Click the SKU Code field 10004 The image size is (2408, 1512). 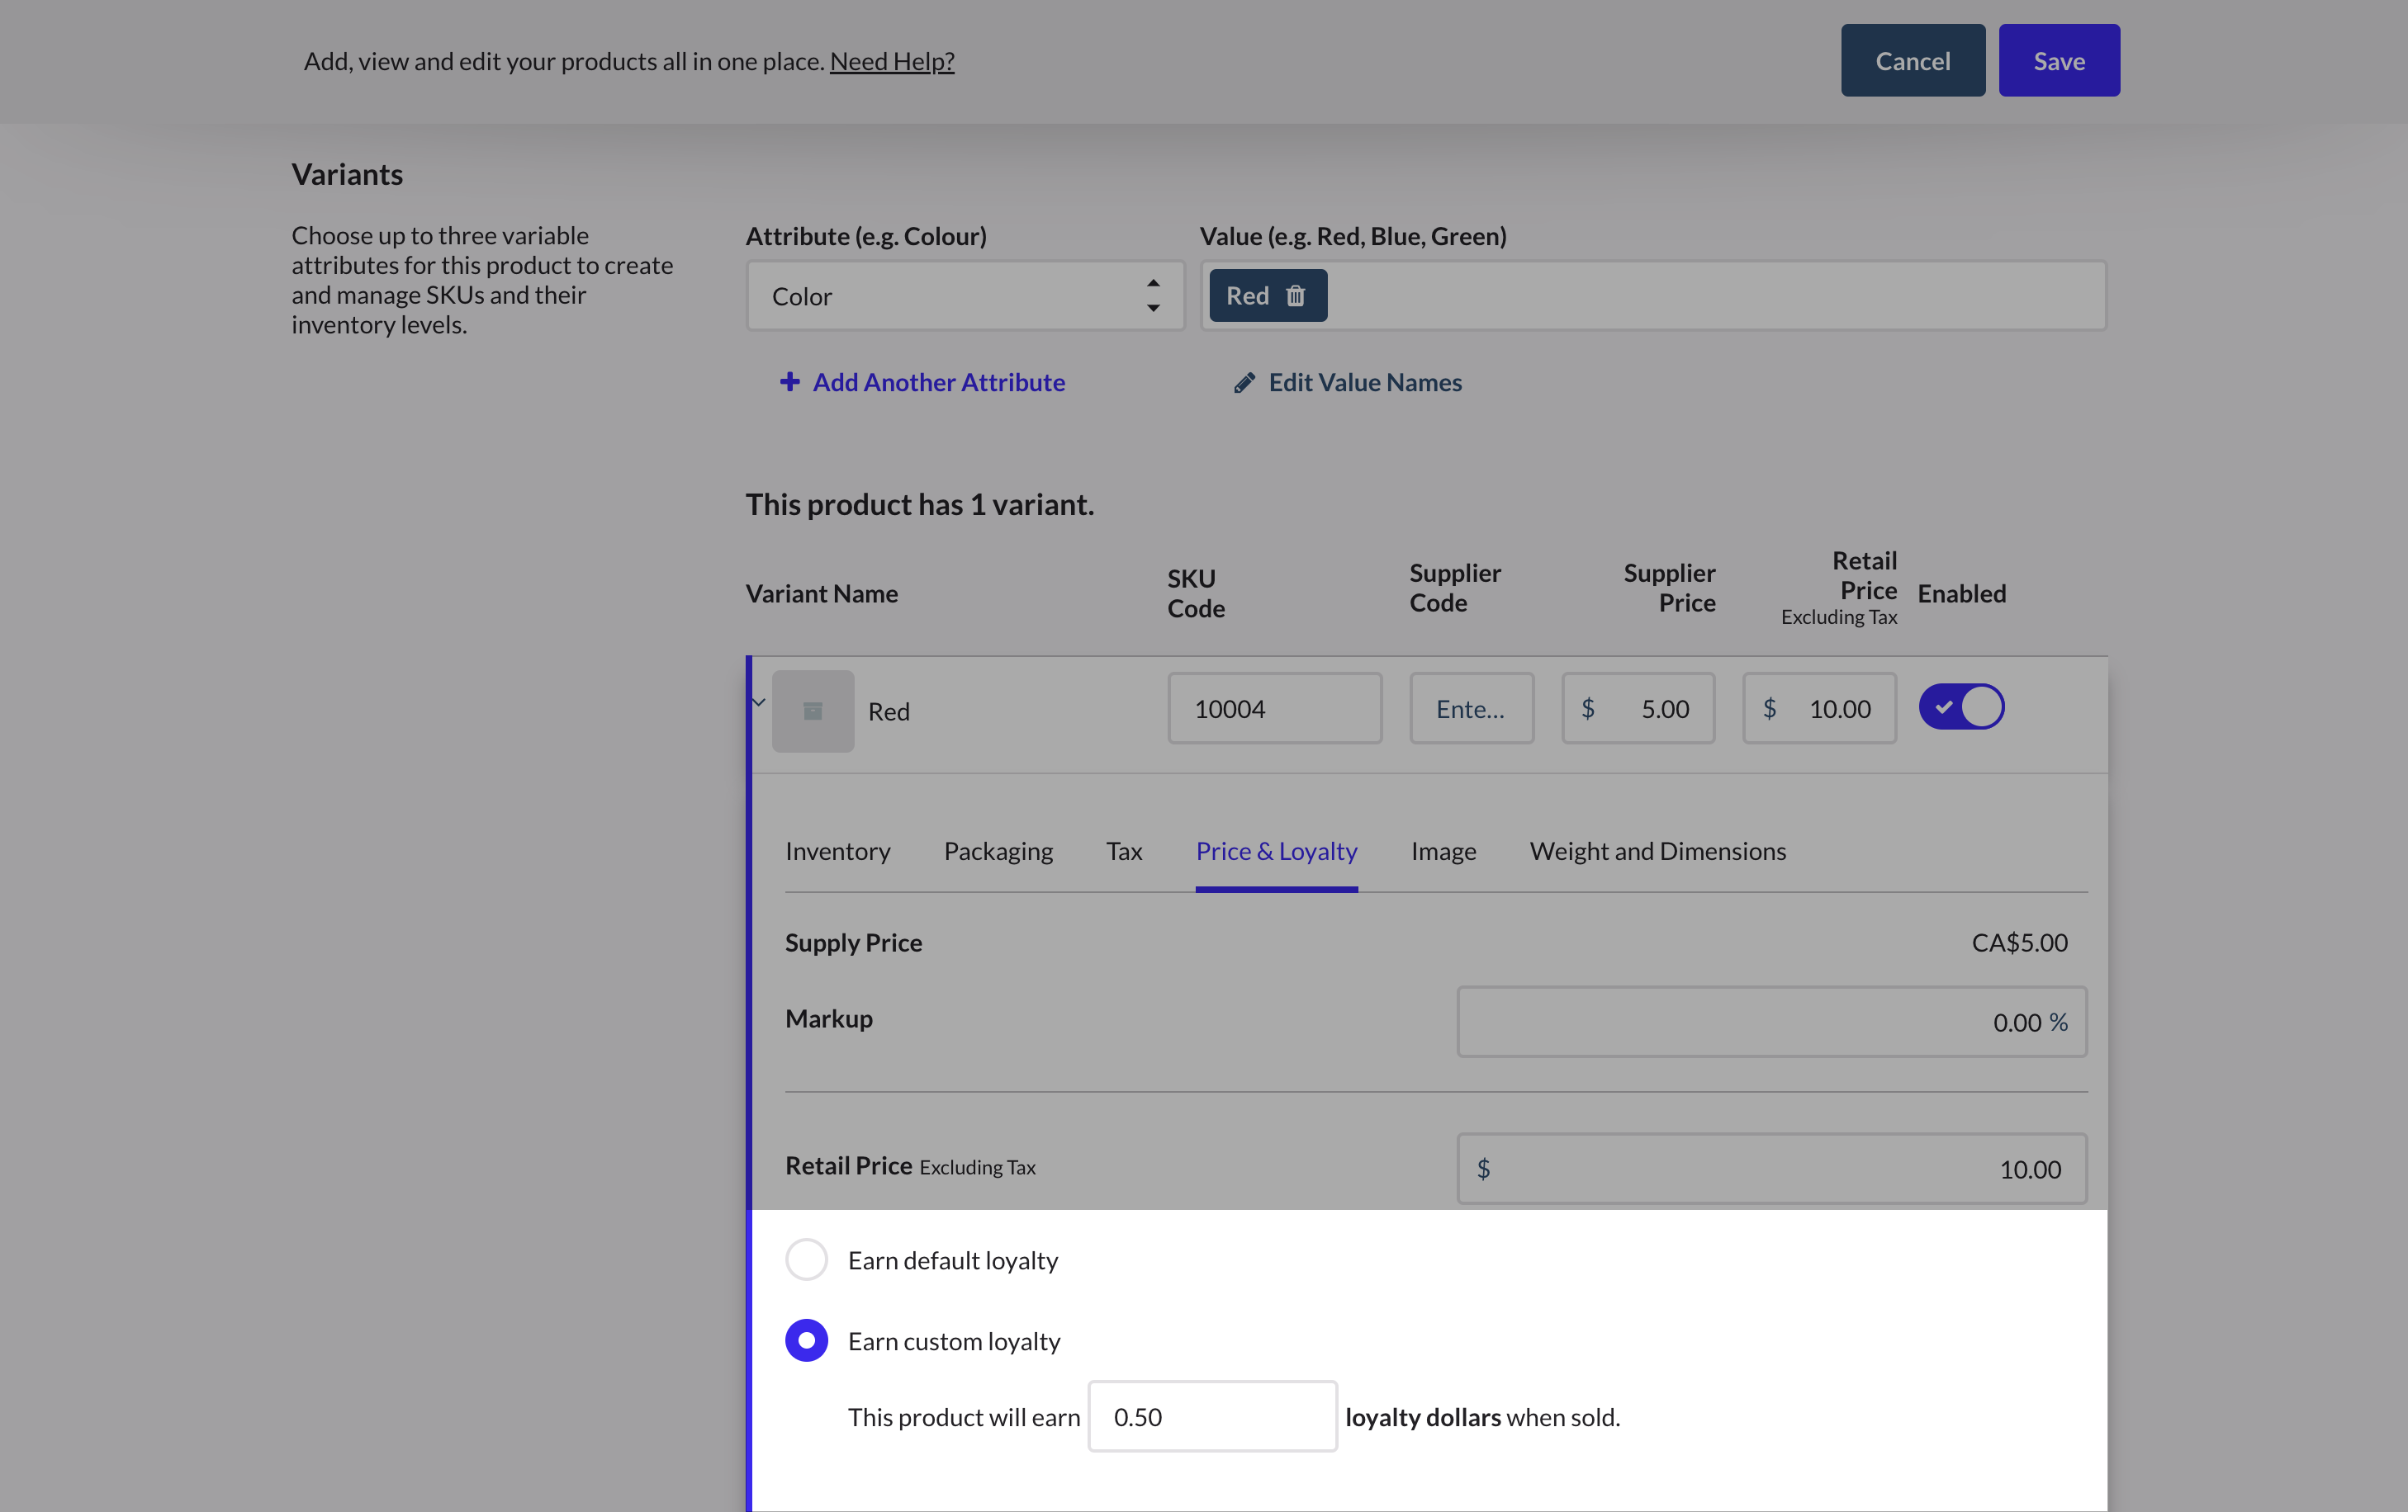[1274, 708]
